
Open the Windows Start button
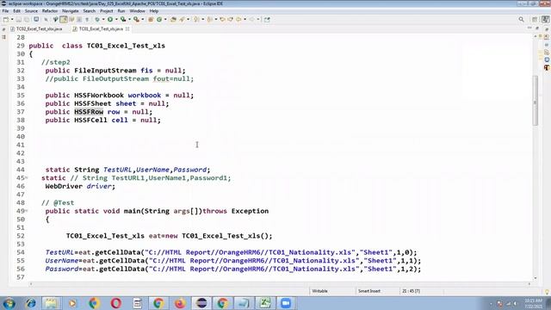pos(9,303)
